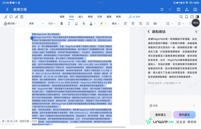Click the page count status text
Image resolution: width=201 pixels, height=129 pixels.
(x=10, y=121)
